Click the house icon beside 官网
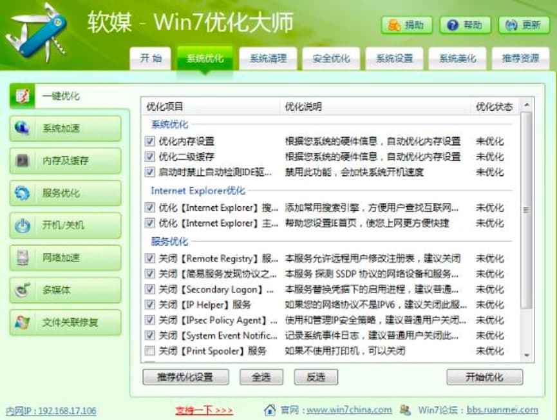This screenshot has height=420, width=557. 270,410
